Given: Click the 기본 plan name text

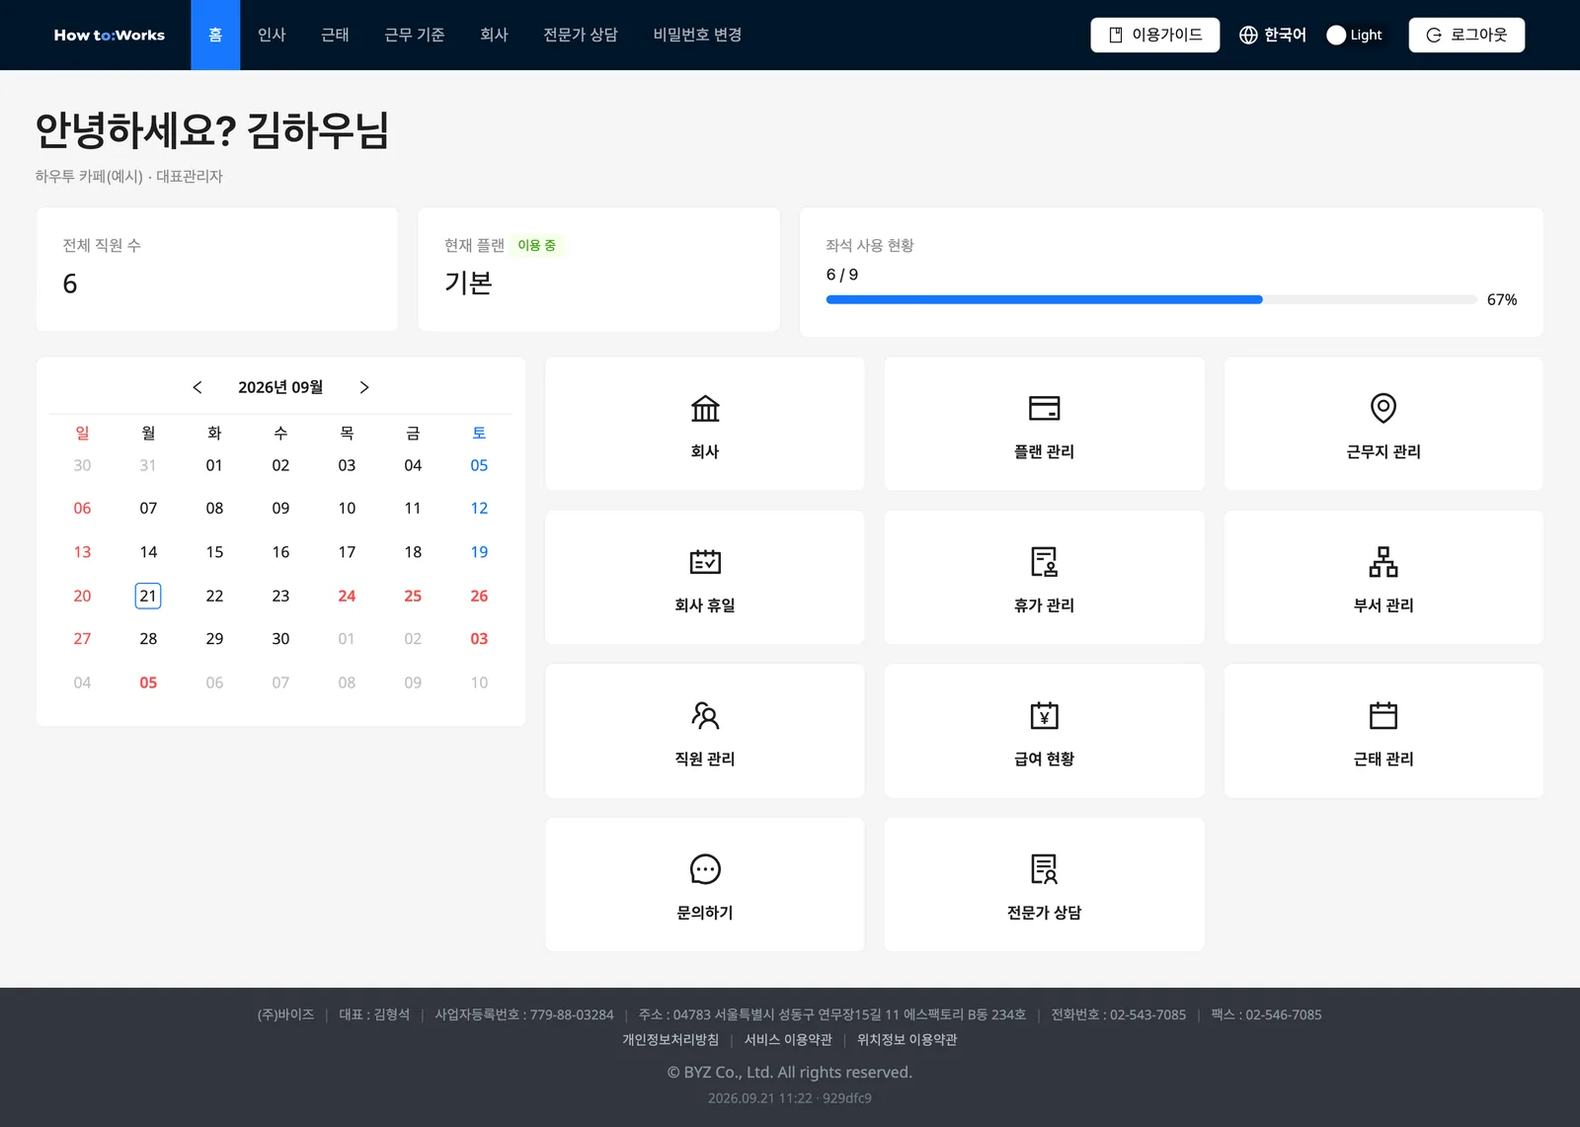Looking at the screenshot, I should (468, 283).
